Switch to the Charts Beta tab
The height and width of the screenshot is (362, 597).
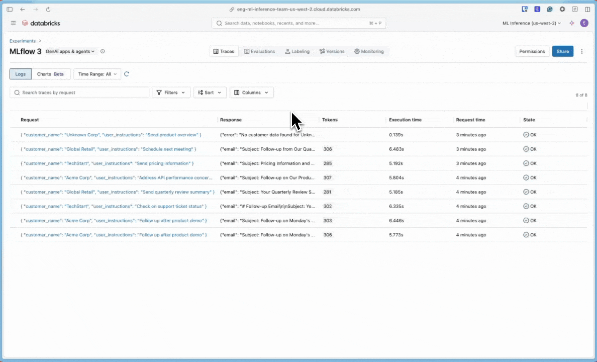coord(50,74)
